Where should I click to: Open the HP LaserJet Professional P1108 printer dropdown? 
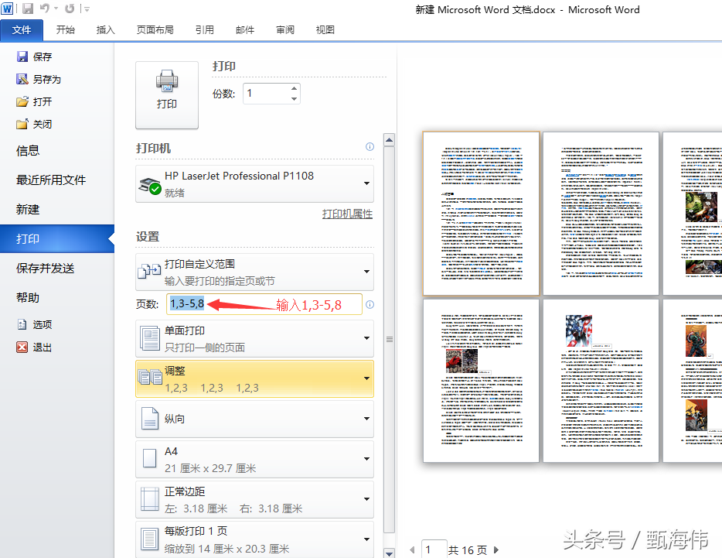click(x=254, y=183)
